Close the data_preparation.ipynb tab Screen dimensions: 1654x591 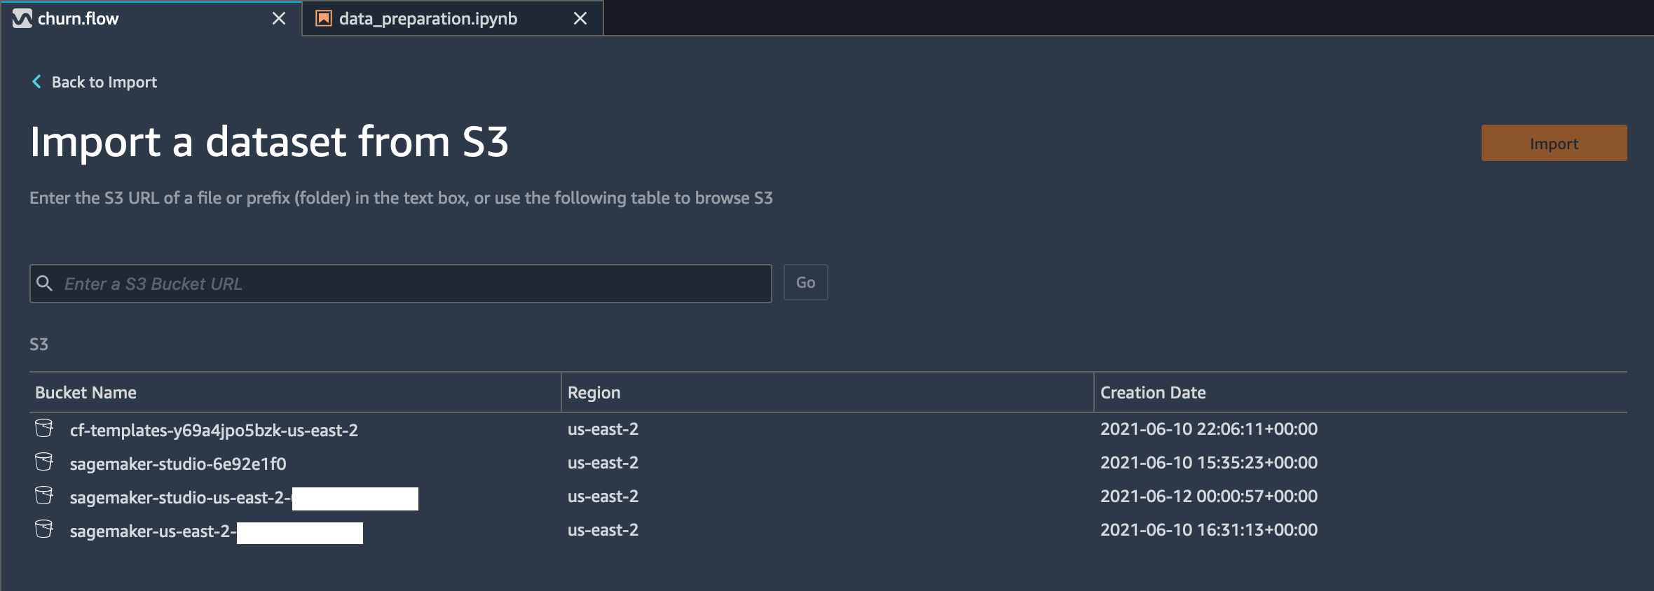(x=580, y=18)
